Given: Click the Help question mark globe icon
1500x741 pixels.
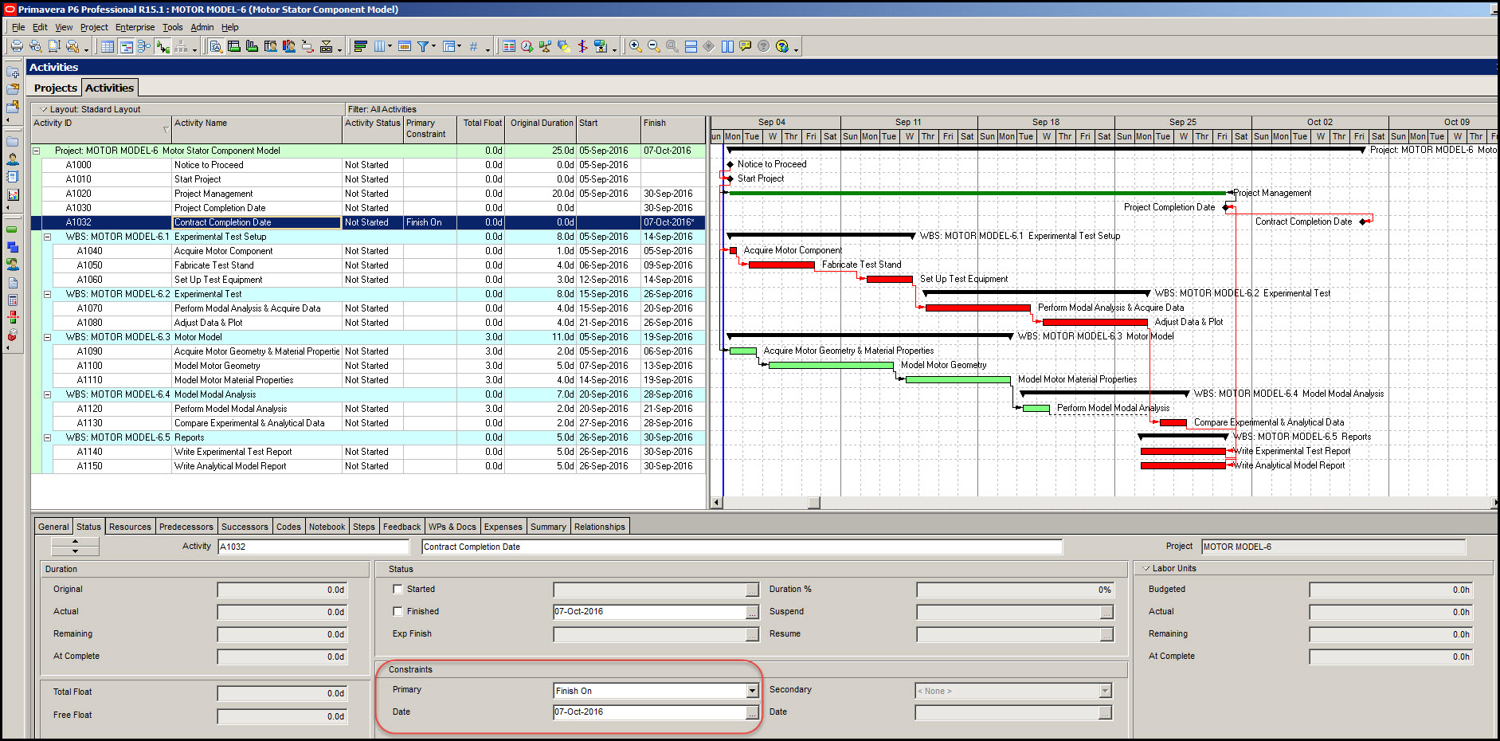Looking at the screenshot, I should (781, 46).
